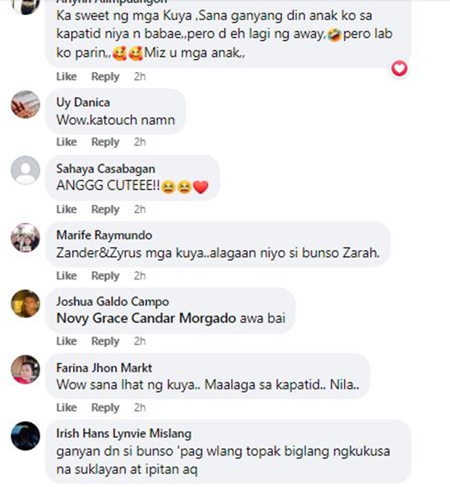
Task: Open Uy Danica's name link
Action: click(x=83, y=103)
